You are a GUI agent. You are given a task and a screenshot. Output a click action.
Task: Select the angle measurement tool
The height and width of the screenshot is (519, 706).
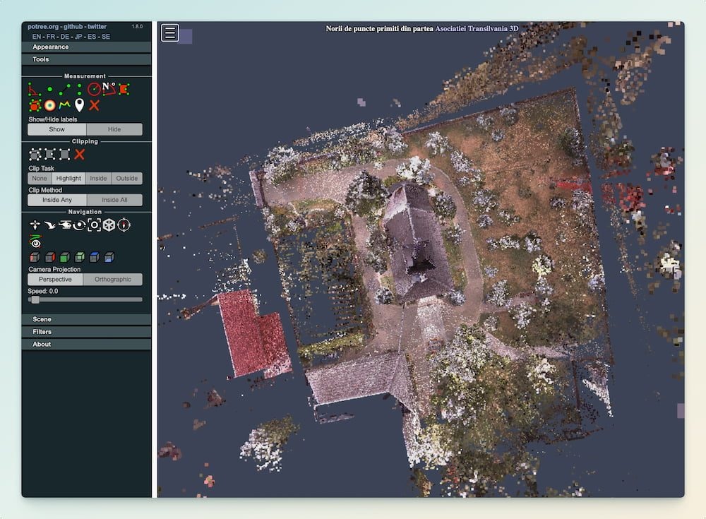coord(34,90)
